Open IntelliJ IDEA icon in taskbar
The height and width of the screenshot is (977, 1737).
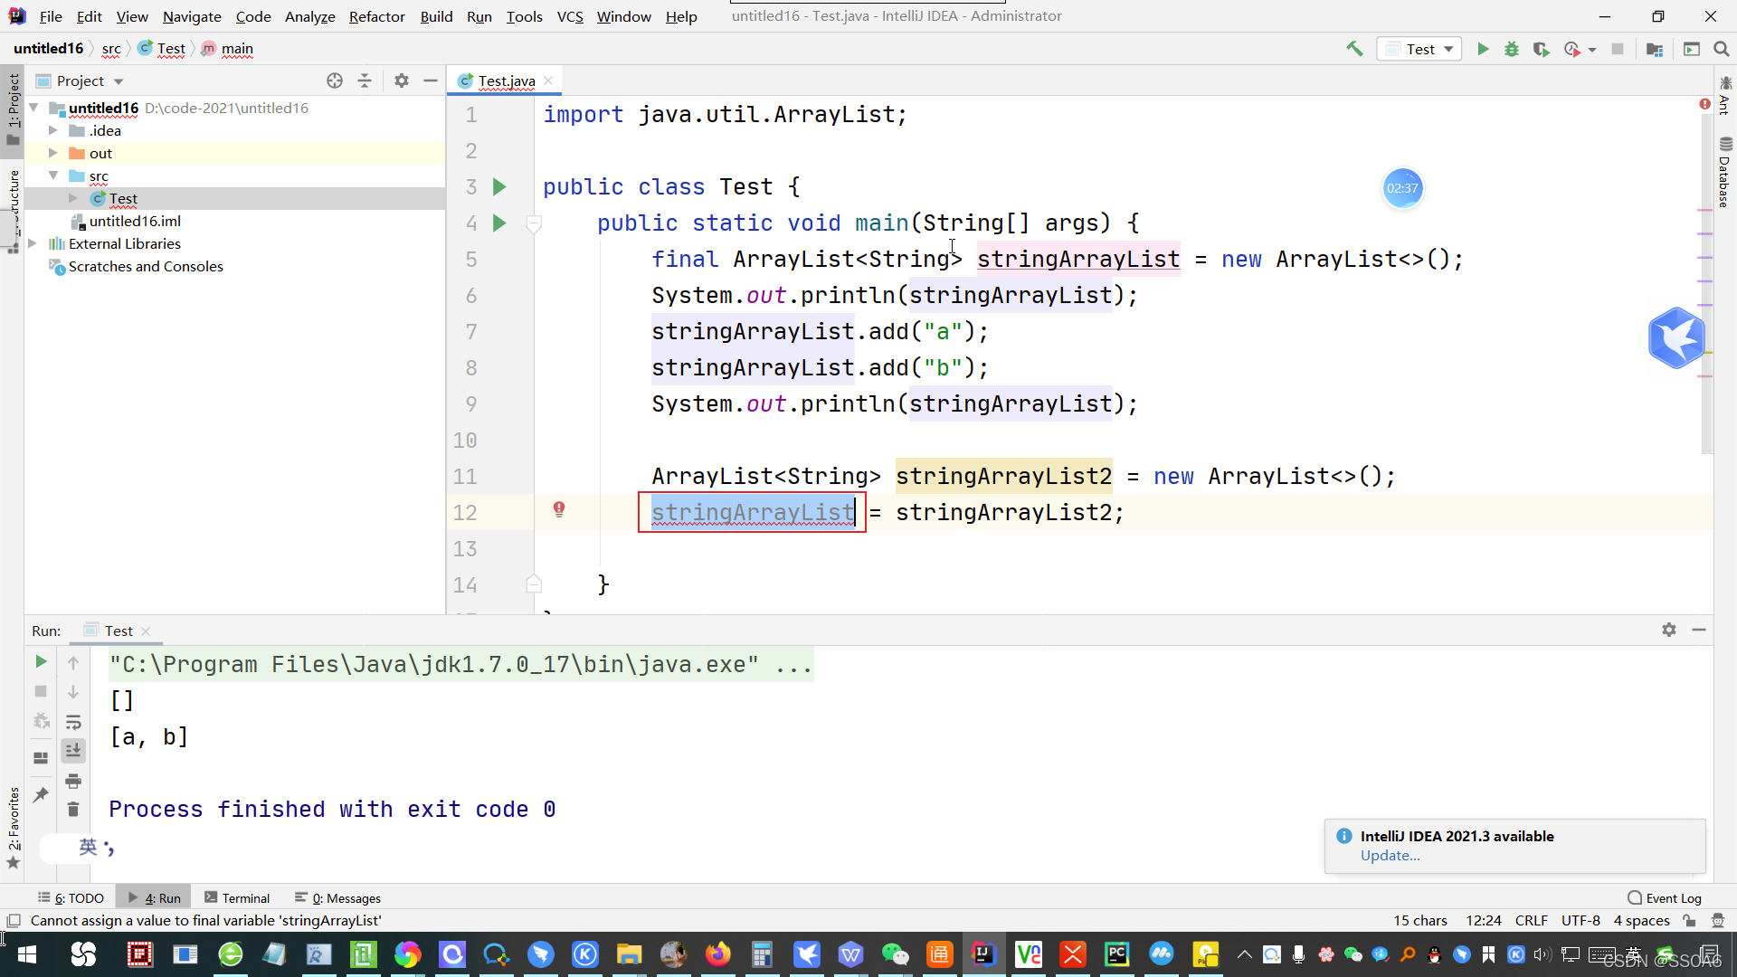[x=983, y=954]
